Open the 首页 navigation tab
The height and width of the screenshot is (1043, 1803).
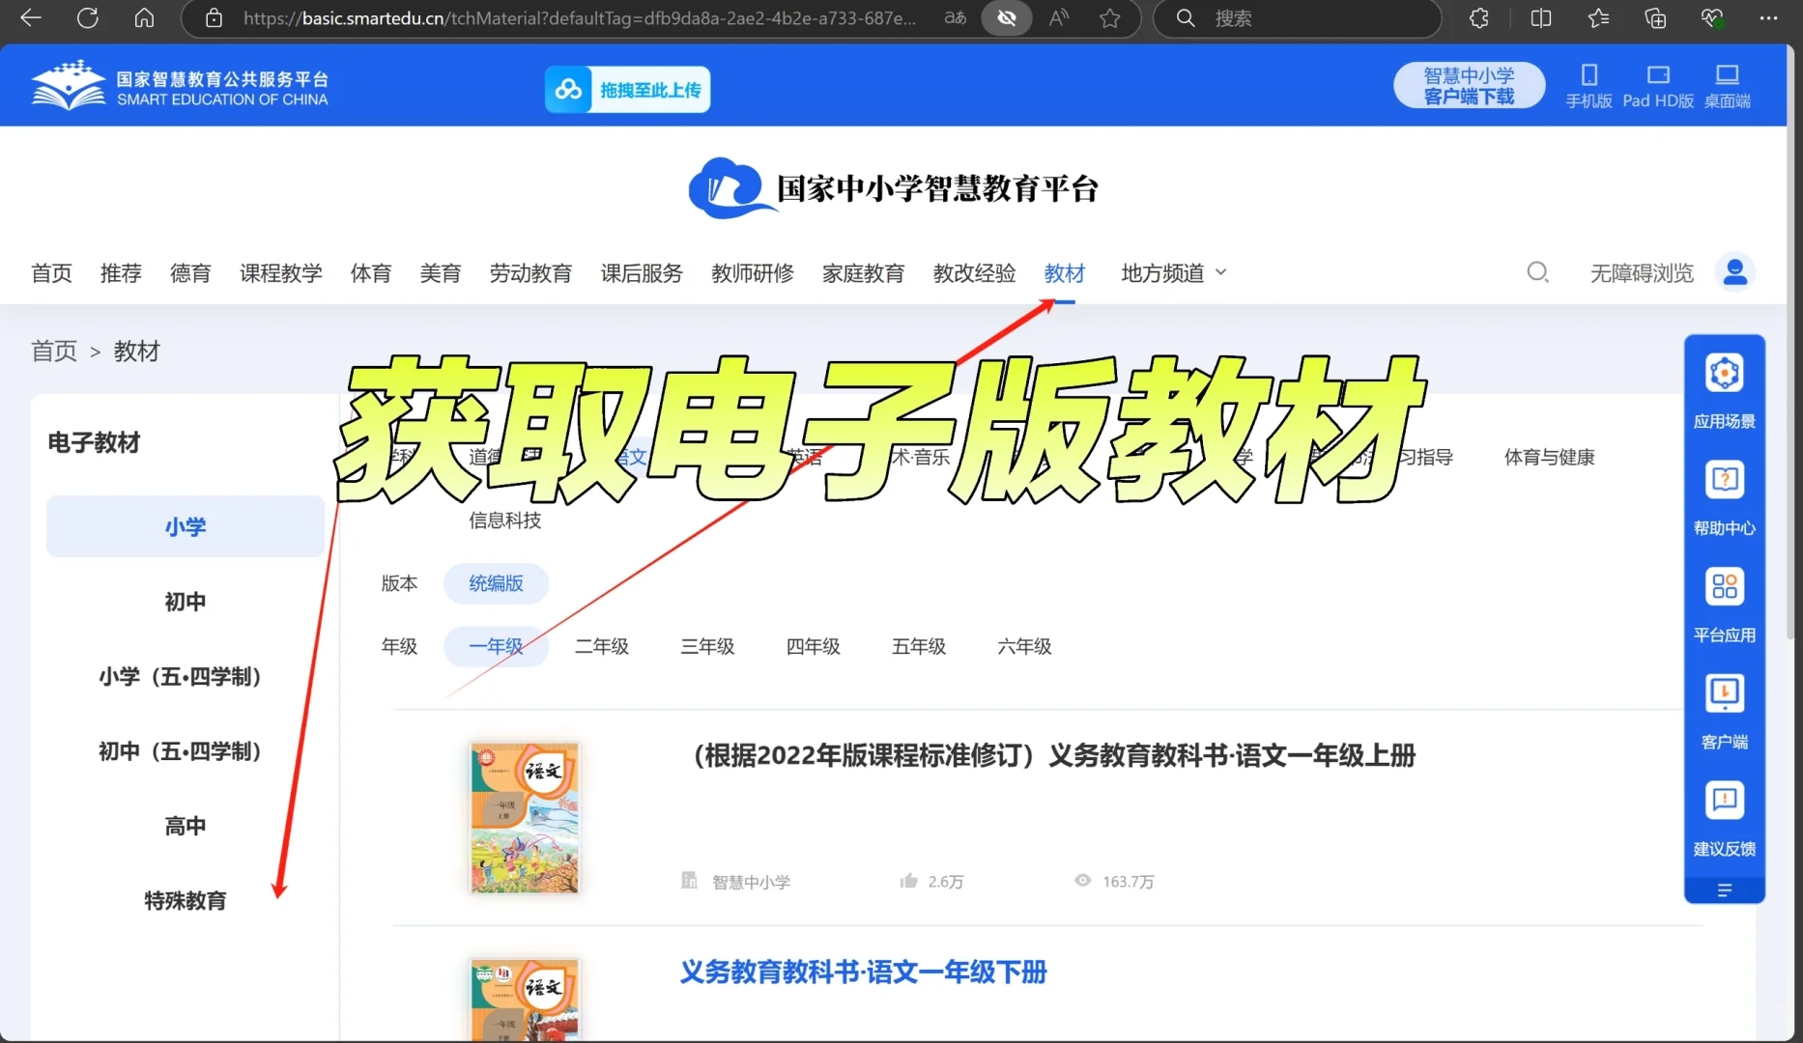coord(51,273)
